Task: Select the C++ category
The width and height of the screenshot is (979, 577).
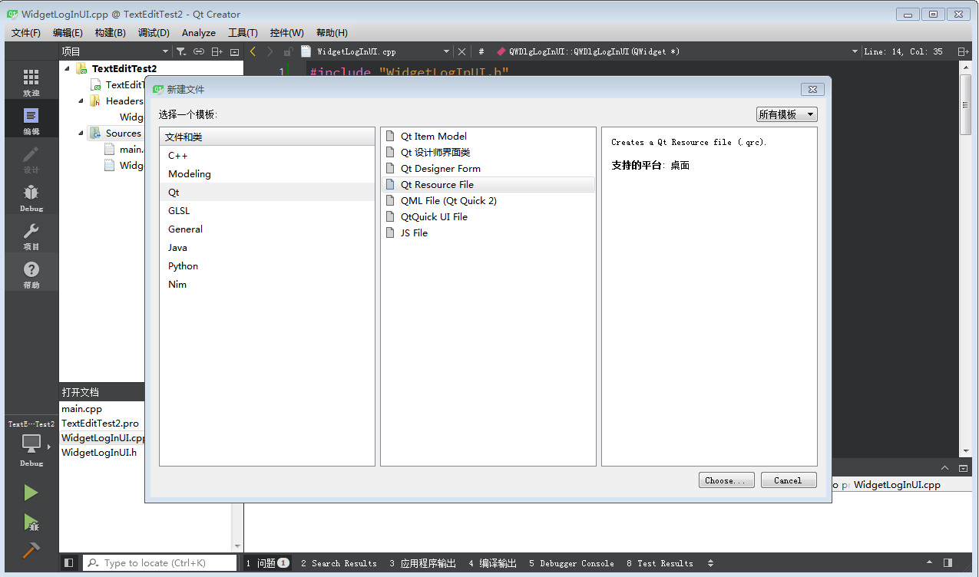Action: pyautogui.click(x=267, y=155)
